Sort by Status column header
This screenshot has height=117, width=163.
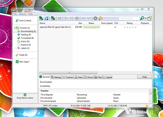point(91,23)
